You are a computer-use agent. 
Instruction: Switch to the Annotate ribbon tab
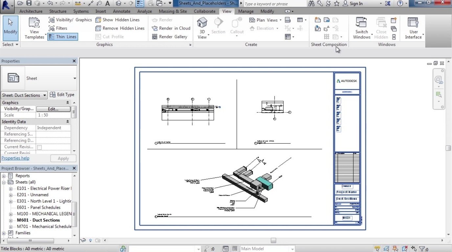(x=122, y=11)
